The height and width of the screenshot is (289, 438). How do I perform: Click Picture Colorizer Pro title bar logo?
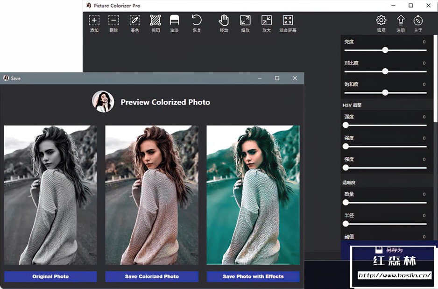(89, 5)
